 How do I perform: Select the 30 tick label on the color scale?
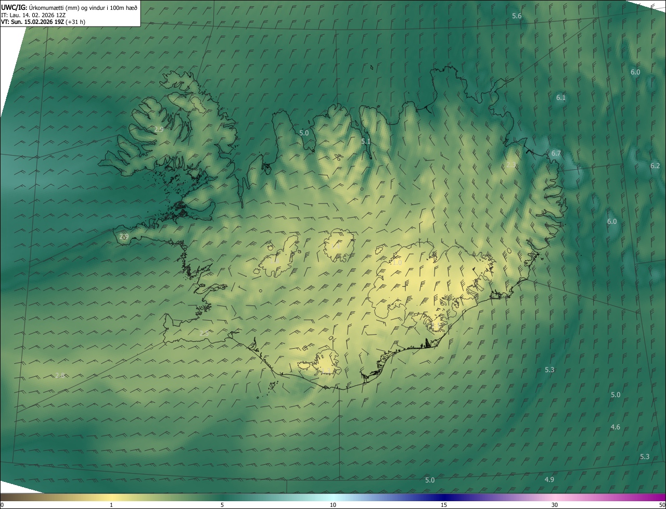[555, 505]
